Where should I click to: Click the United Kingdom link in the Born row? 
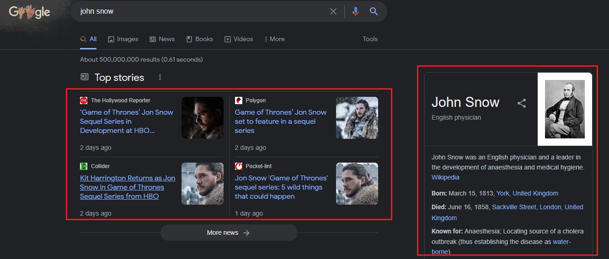pyautogui.click(x=535, y=193)
